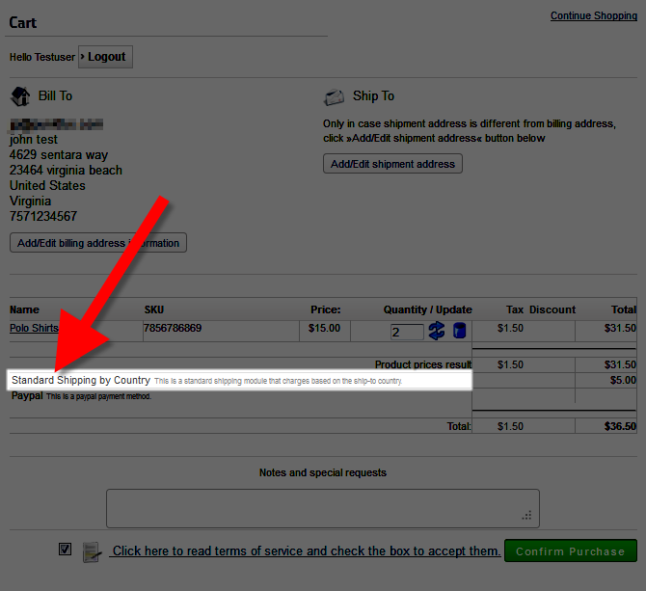Image resolution: width=646 pixels, height=591 pixels.
Task: Tick the accept terms of service checkbox
Action: point(65,550)
